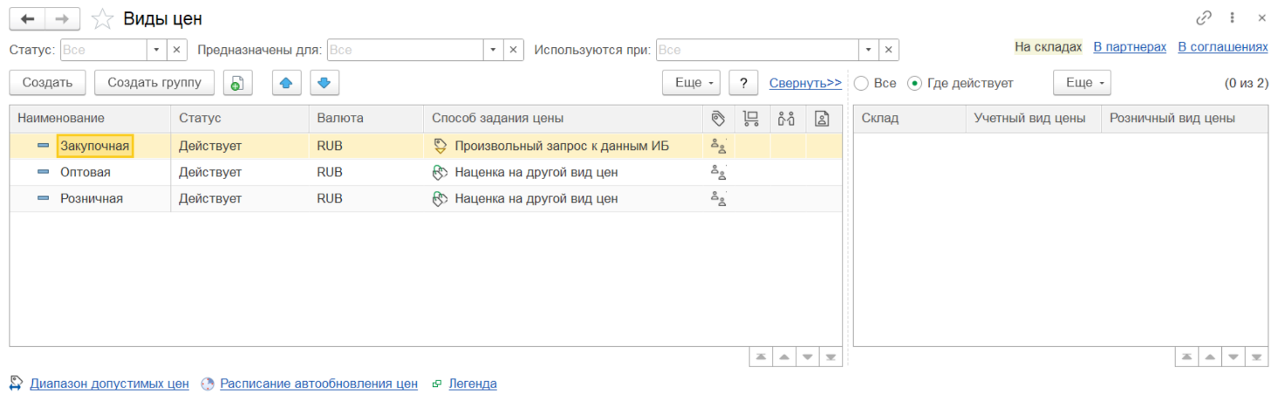Open help with question mark button
This screenshot has height=402, width=1285.
point(742,83)
